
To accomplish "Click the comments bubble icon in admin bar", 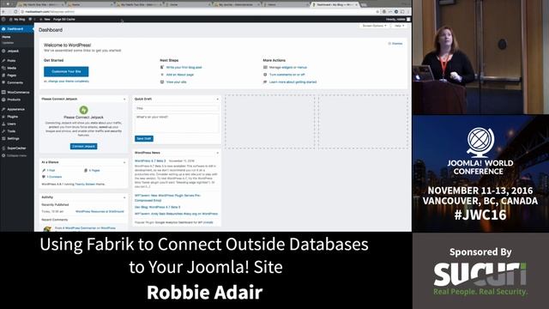I will pos(31,19).
